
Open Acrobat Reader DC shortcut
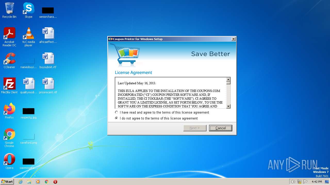[x=9, y=37]
